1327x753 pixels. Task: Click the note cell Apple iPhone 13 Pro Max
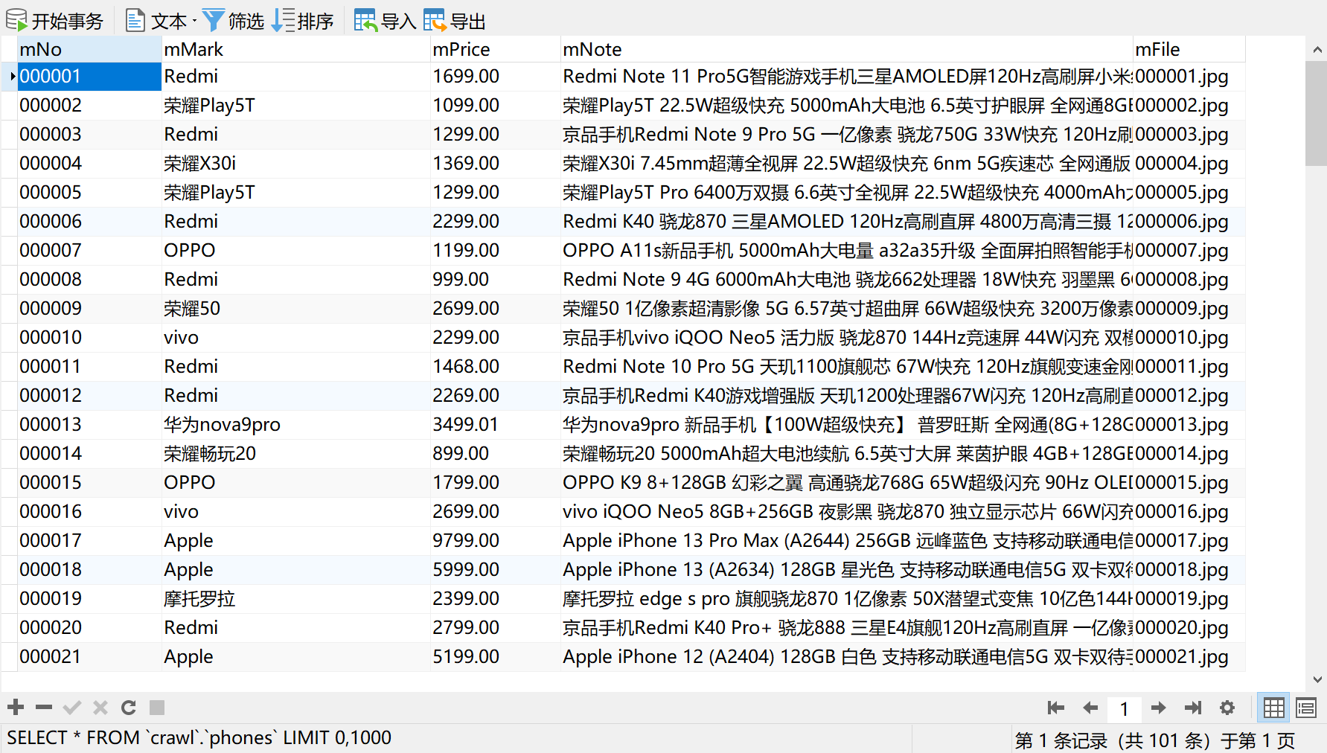tap(847, 541)
